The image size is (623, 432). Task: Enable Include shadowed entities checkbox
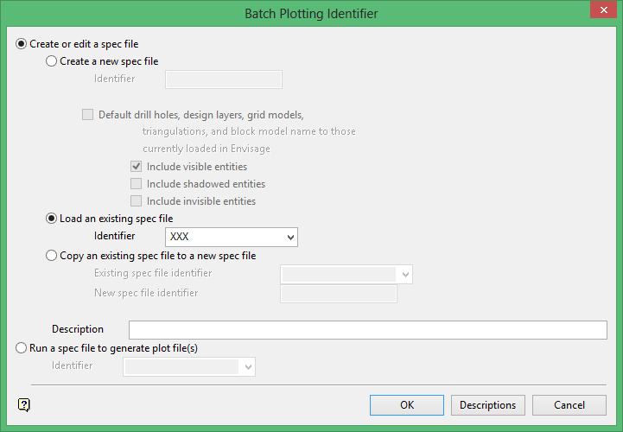click(x=137, y=184)
